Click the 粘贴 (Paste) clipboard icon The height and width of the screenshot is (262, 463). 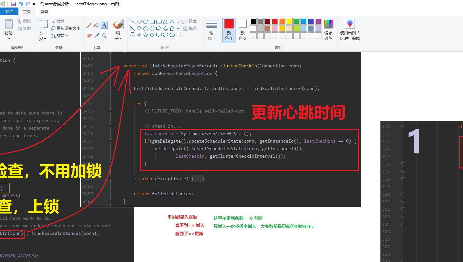point(9,24)
